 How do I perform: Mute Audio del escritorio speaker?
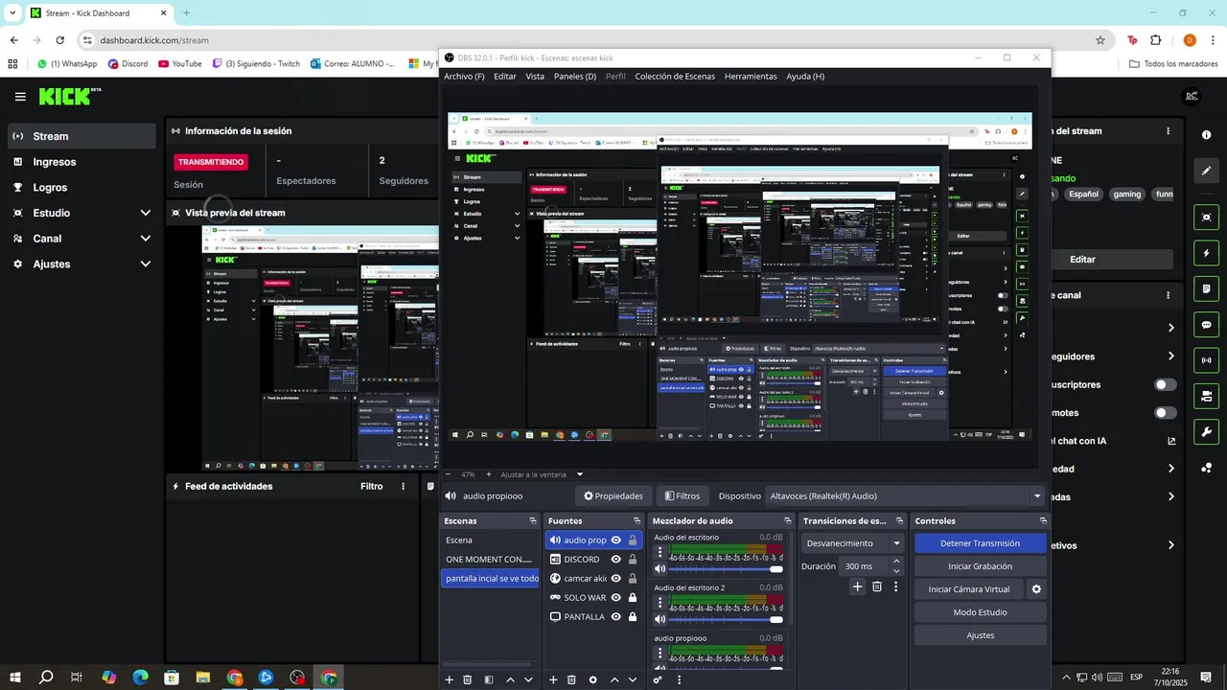click(x=660, y=569)
